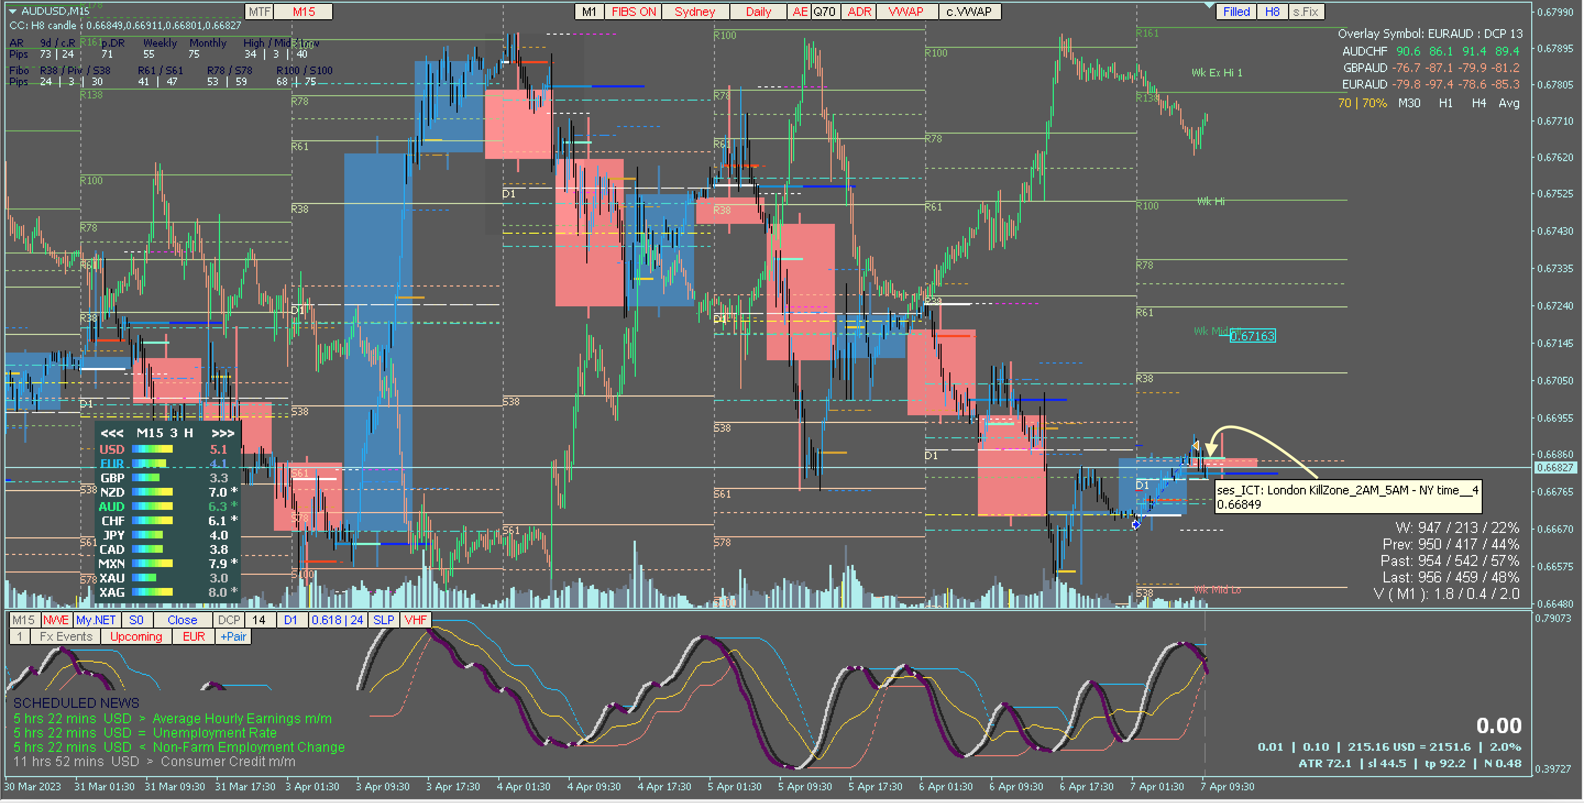Click the 0.67163 price label box
This screenshot has height=803, width=1584.
tap(1252, 337)
